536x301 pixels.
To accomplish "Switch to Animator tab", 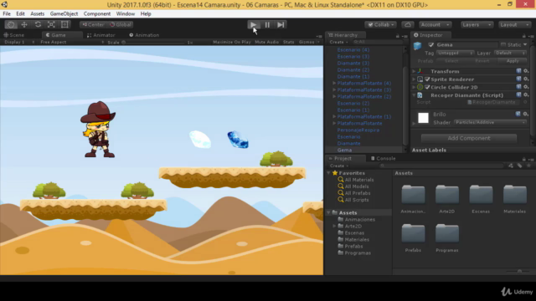I will coord(101,35).
